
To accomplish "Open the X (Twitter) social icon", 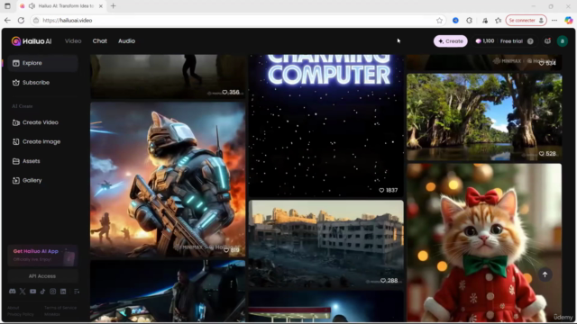I will pyautogui.click(x=23, y=292).
